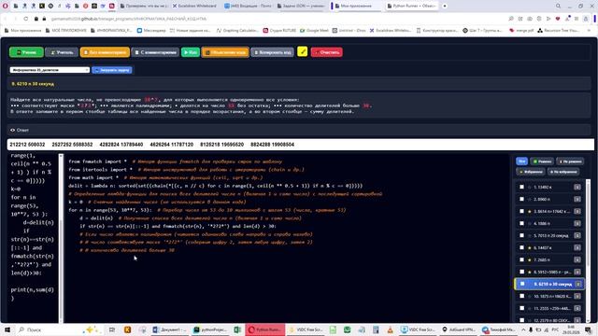
Task: Check the box for task '11. 2335'
Action: click(521, 308)
